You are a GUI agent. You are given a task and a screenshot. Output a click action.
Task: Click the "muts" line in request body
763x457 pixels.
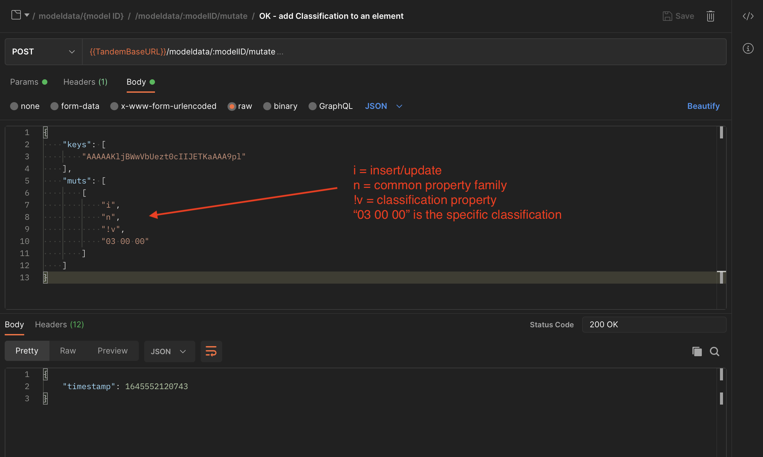pyautogui.click(x=84, y=181)
